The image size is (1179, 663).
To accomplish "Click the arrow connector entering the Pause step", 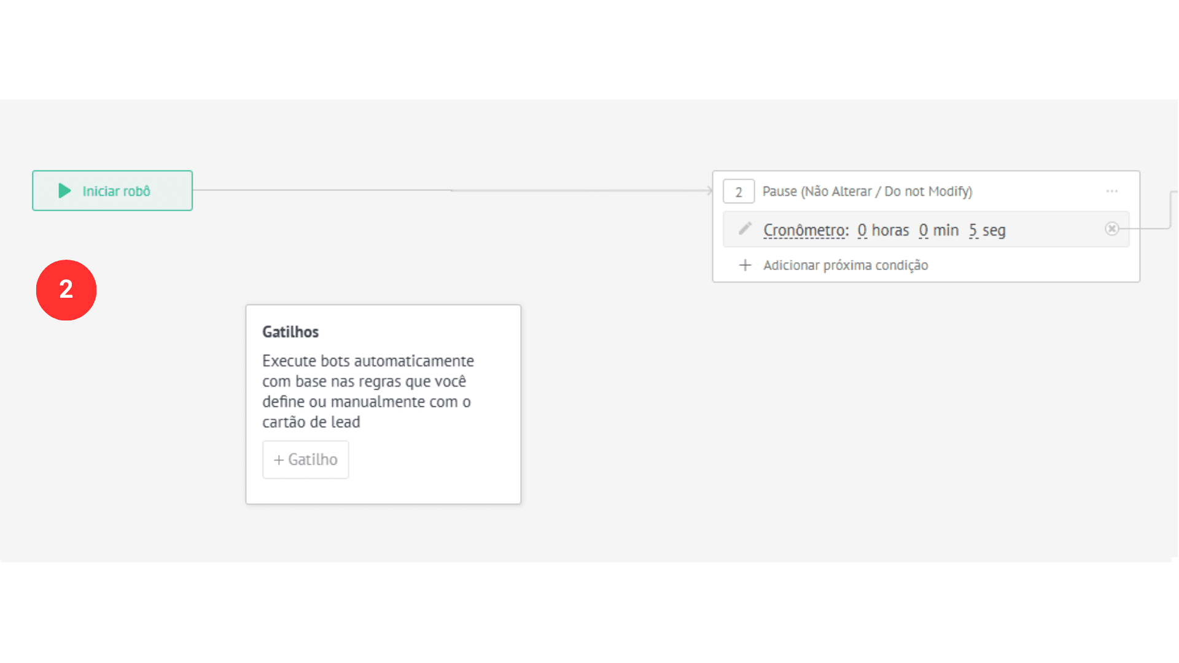I will coord(709,191).
